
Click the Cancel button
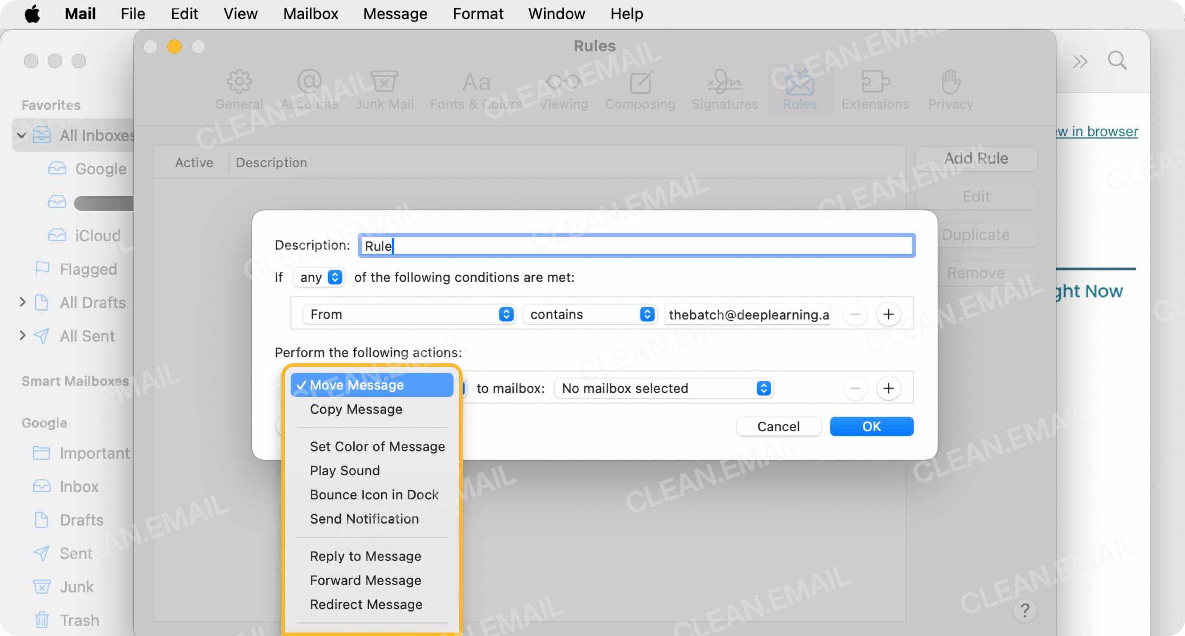point(779,426)
